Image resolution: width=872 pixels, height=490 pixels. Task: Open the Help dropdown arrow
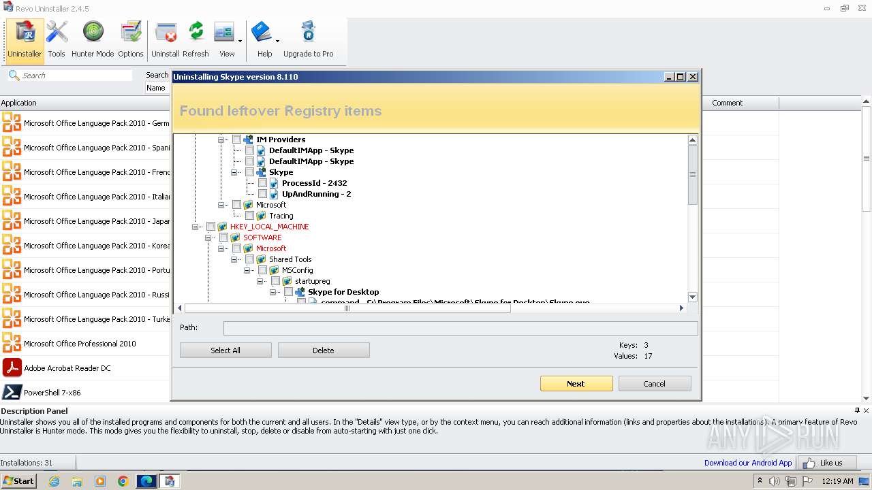277,40
